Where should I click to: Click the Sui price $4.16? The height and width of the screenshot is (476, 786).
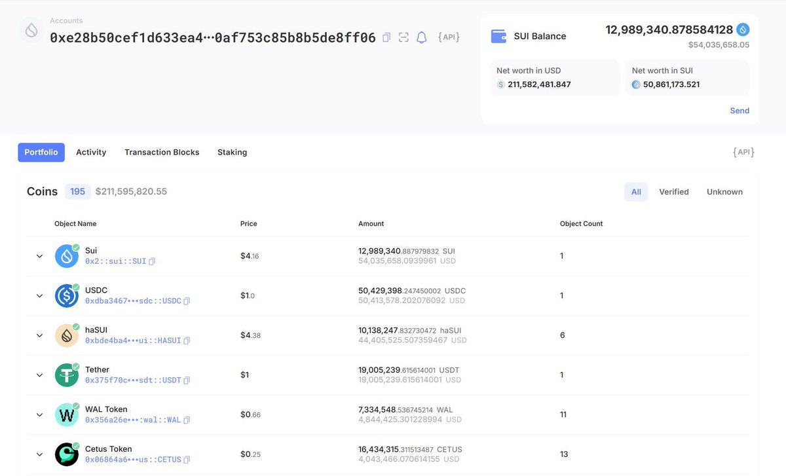[250, 256]
